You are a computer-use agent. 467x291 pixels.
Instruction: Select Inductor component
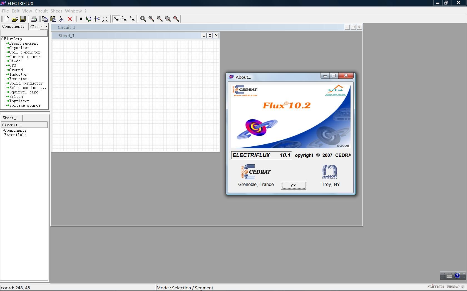pos(18,75)
